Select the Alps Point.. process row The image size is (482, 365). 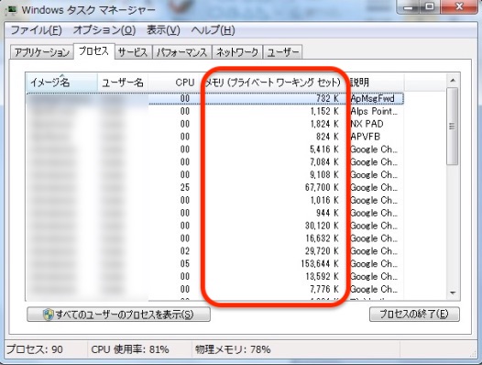click(x=215, y=111)
